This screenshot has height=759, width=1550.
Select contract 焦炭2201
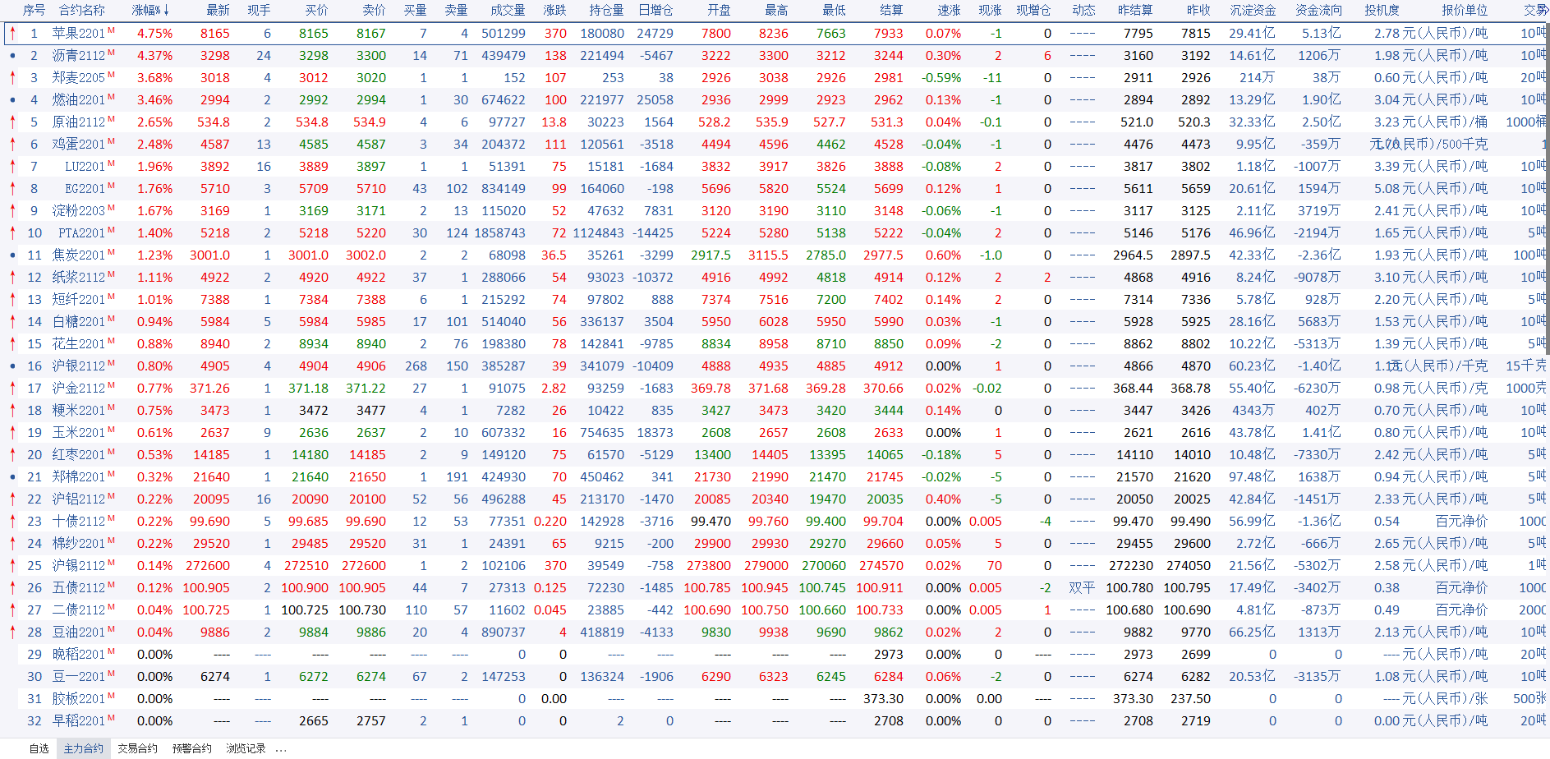point(79,255)
